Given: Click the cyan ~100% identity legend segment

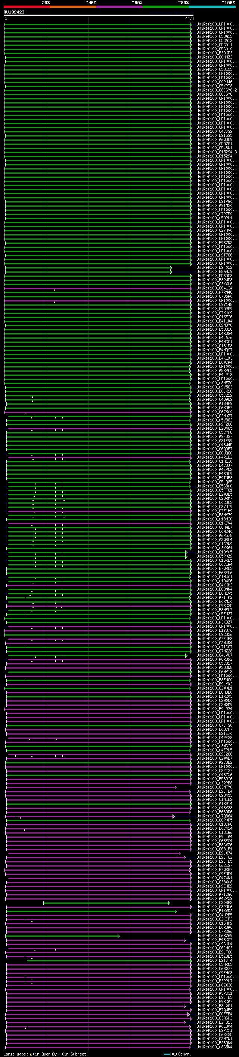Looking at the screenshot, I should tap(212, 7).
